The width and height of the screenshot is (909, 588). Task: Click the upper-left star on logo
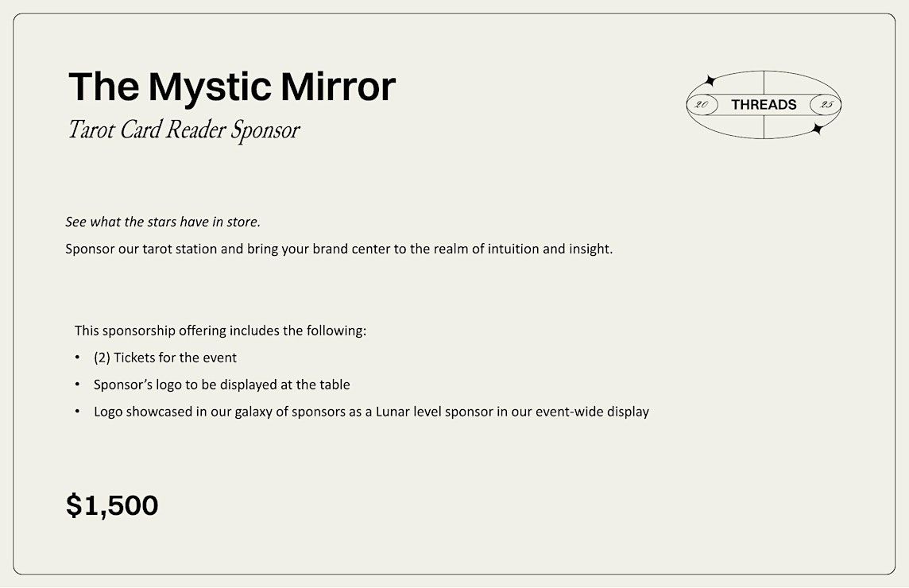709,81
